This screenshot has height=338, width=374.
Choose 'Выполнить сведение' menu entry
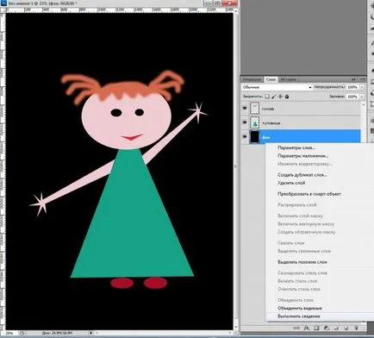tap(299, 316)
